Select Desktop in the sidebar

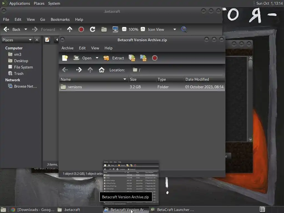point(21,61)
